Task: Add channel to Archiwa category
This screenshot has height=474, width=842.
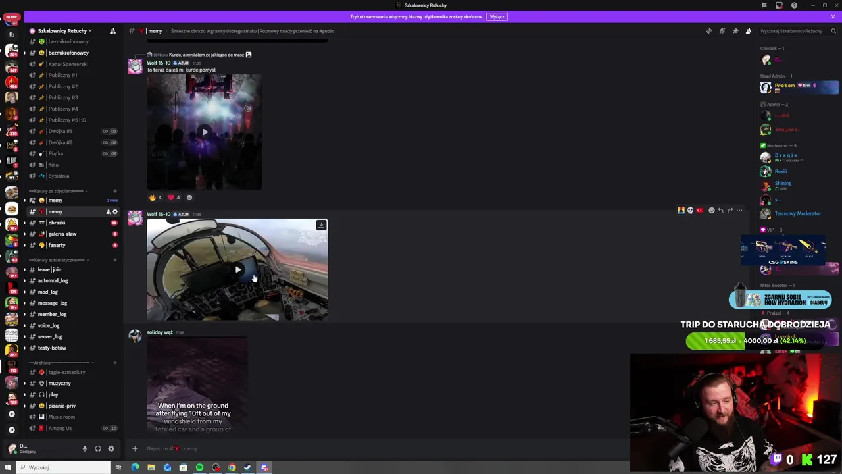Action: [x=115, y=363]
